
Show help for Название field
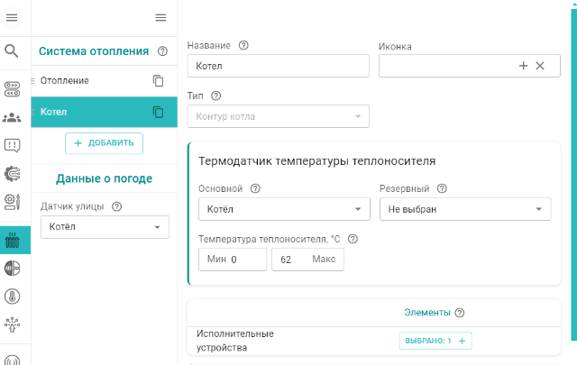[x=243, y=46]
